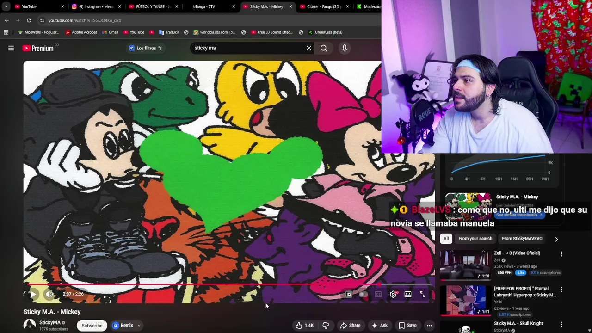The image size is (592, 333).
Task: Open player settings gear
Action: click(x=393, y=294)
